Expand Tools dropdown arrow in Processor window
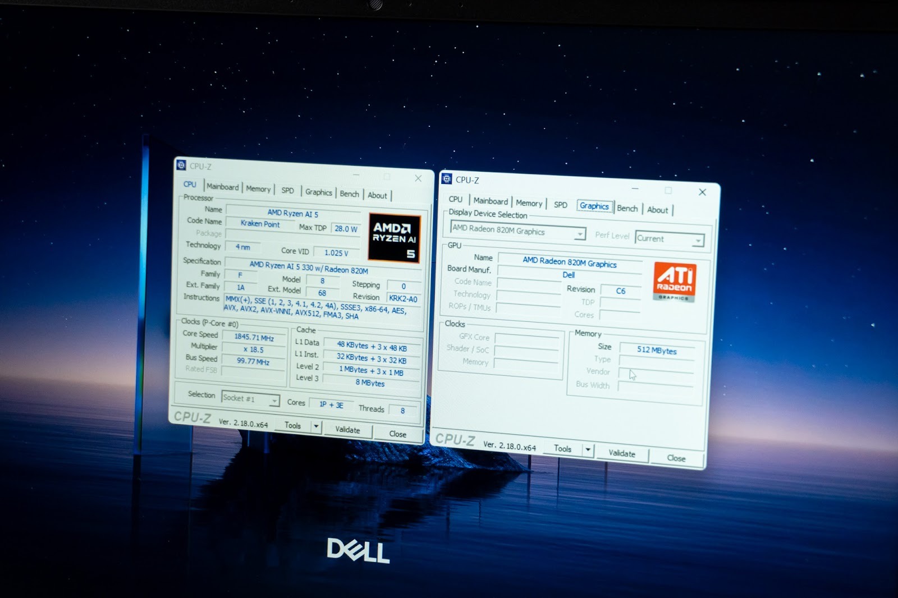Screen dimensions: 898x598 316,427
